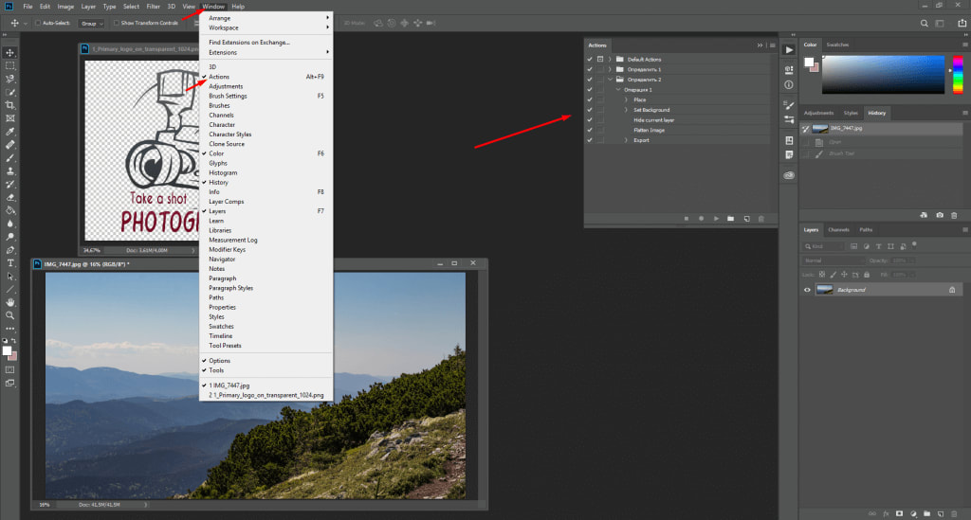
Task: Click the Info icon in collapsed dock
Action: tap(789, 84)
